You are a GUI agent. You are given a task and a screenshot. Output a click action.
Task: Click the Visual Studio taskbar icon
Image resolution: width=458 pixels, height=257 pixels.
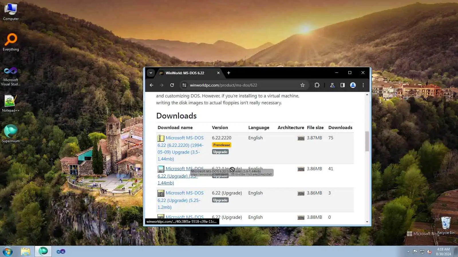[x=61, y=251]
